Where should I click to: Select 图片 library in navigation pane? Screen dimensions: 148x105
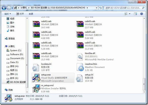point(11,23)
